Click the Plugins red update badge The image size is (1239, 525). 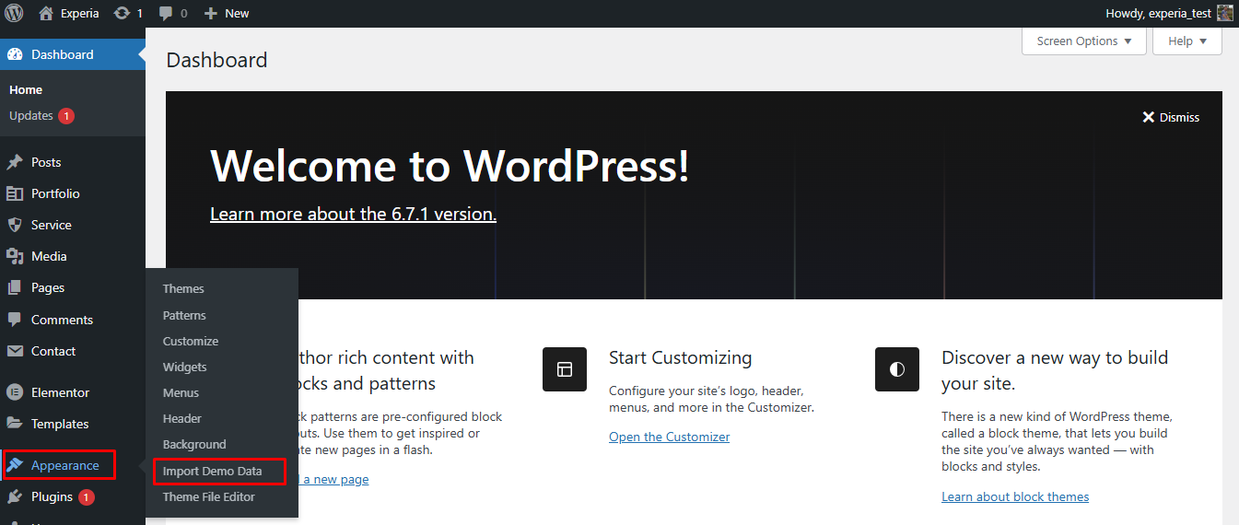(x=86, y=497)
